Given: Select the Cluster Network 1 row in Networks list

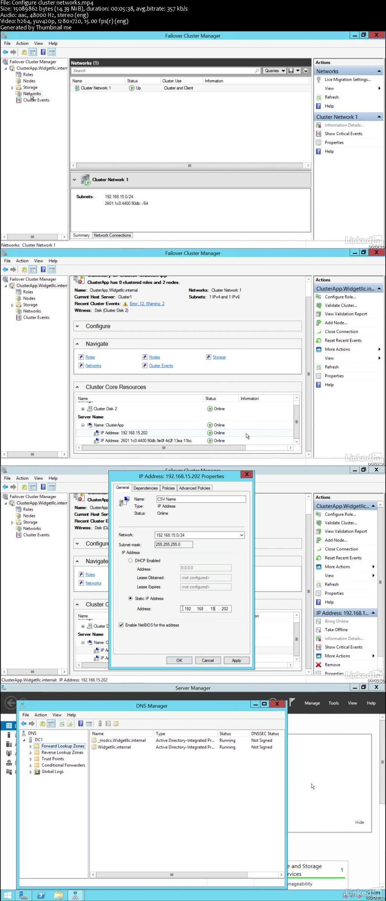Looking at the screenshot, I should tap(190, 88).
